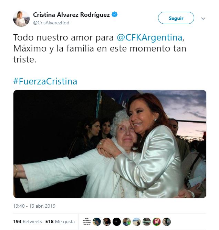219x230 pixels.
Task: Open the 19:40 - 19 abr. 2019 timestamp
Action: (x=34, y=206)
